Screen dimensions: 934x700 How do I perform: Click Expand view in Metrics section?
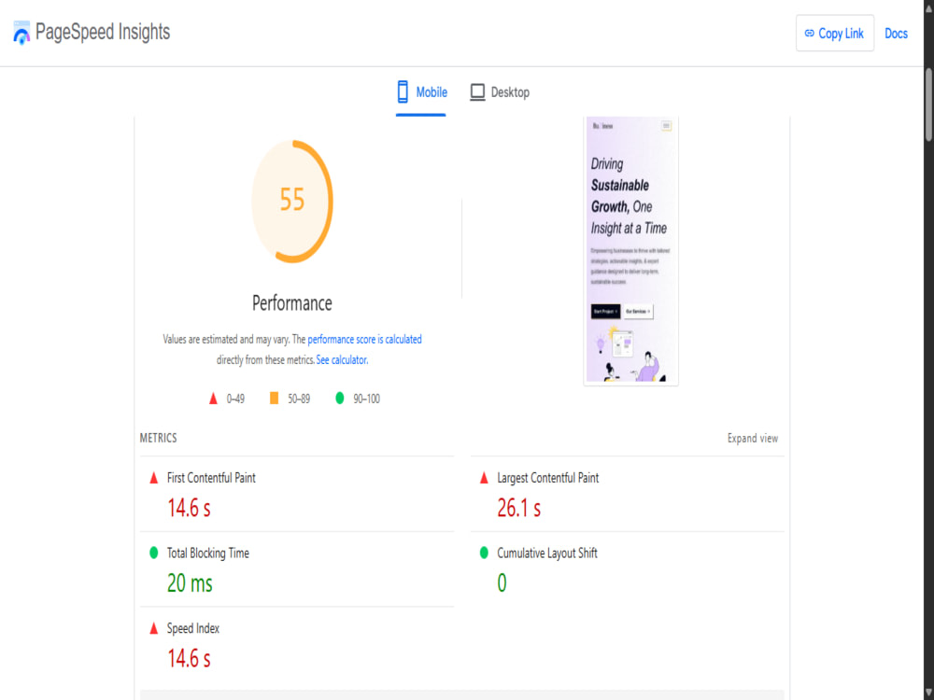point(752,438)
